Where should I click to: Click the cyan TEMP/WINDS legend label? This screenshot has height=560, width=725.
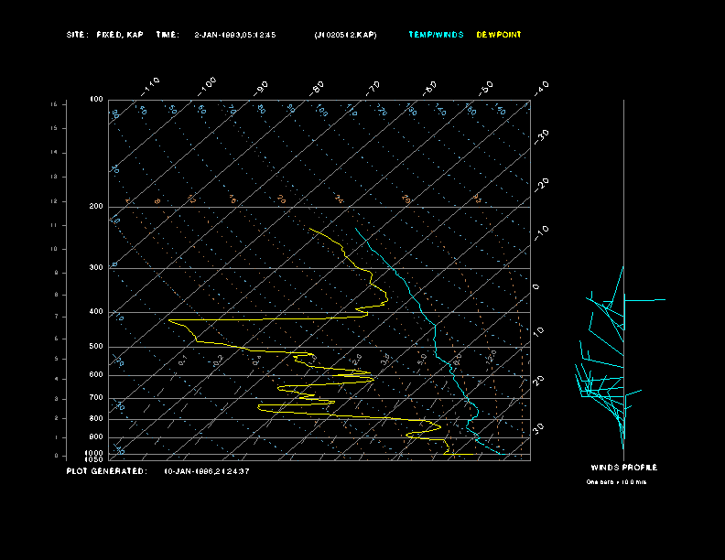(x=436, y=35)
